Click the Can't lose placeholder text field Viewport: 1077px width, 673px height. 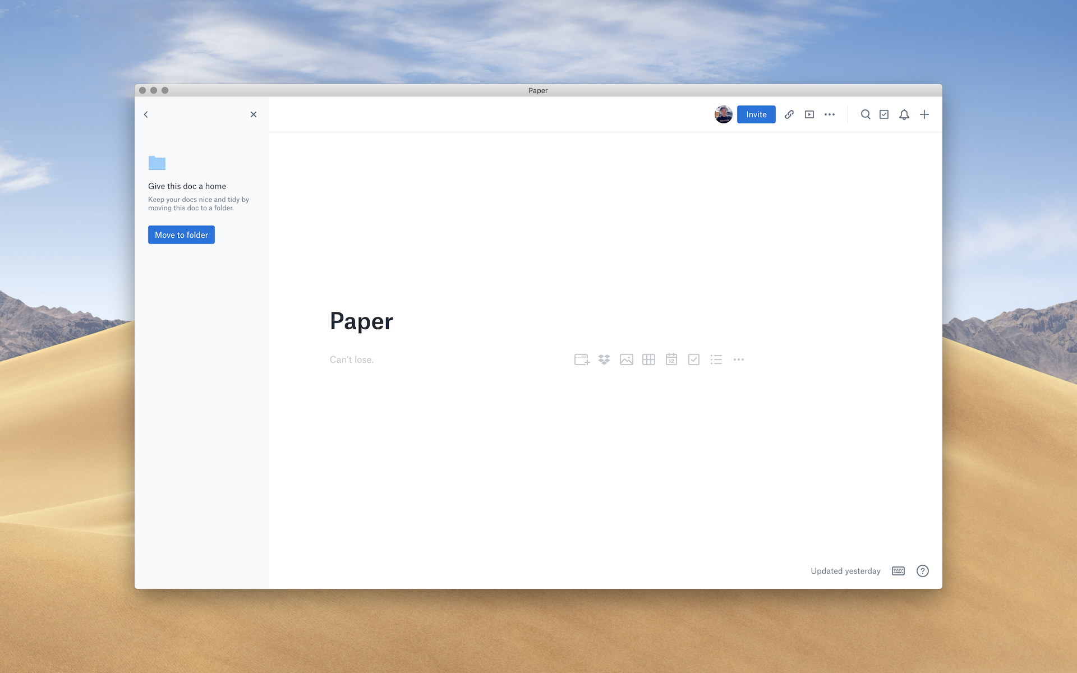tap(352, 359)
